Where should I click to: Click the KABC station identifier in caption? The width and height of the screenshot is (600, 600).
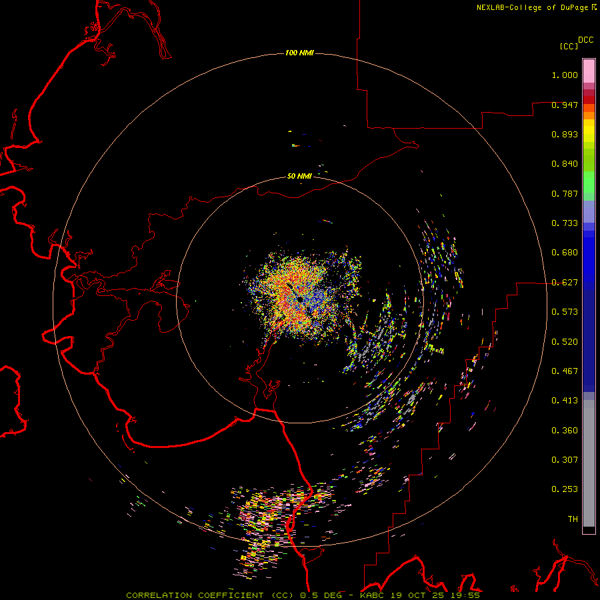click(x=373, y=595)
